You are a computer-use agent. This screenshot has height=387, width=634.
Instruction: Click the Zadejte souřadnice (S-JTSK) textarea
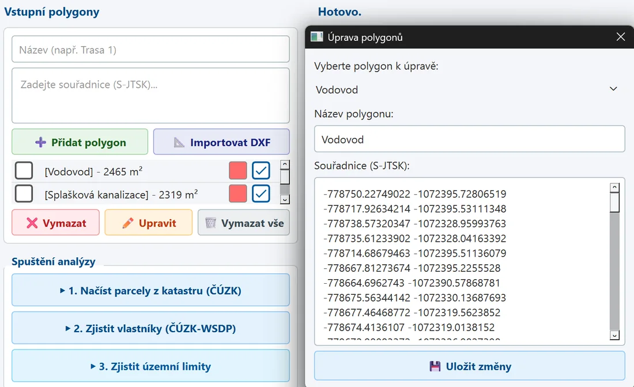tap(150, 96)
